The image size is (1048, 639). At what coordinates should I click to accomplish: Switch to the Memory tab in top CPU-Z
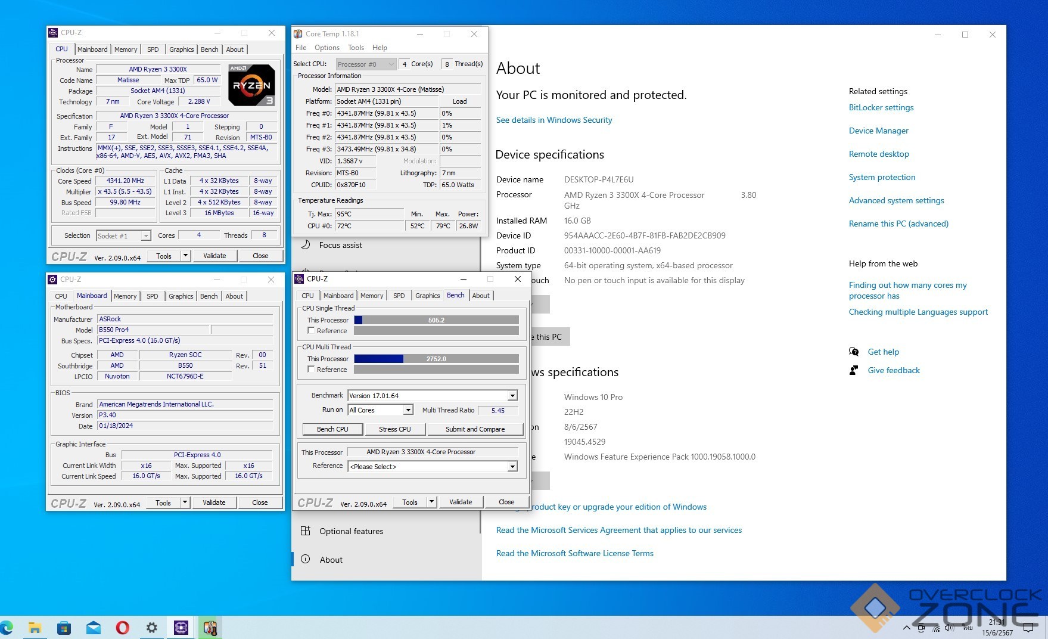tap(126, 49)
